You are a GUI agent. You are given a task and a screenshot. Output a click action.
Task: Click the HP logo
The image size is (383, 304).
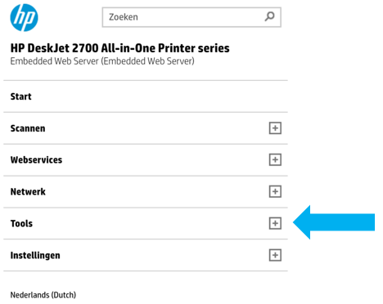click(x=24, y=17)
